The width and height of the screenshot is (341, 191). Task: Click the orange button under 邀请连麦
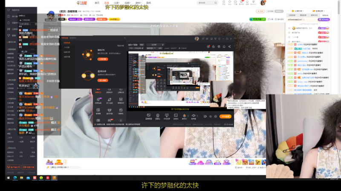(x=103, y=80)
